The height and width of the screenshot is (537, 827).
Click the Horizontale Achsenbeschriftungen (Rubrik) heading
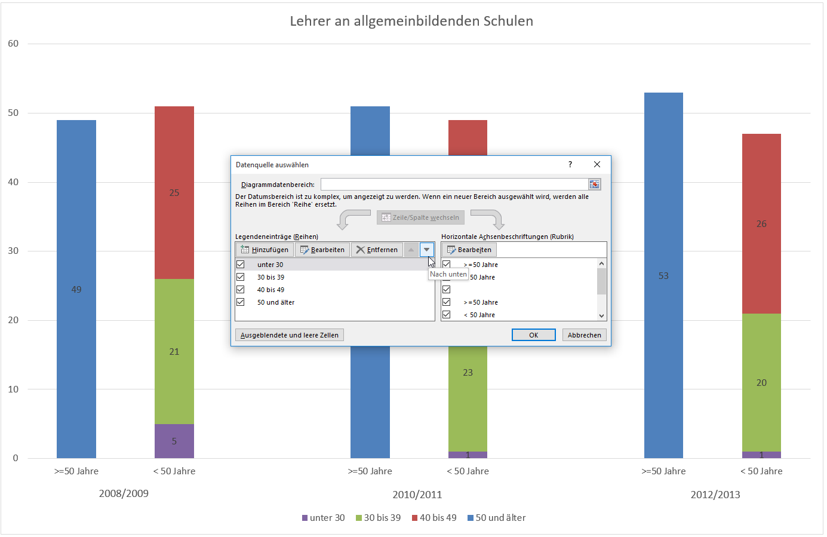[508, 237]
